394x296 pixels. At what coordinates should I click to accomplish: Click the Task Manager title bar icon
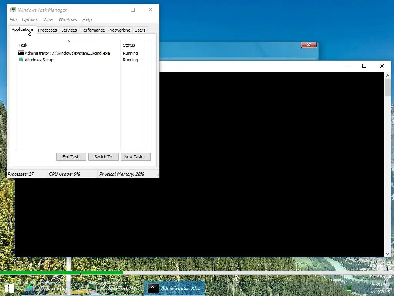pos(13,10)
